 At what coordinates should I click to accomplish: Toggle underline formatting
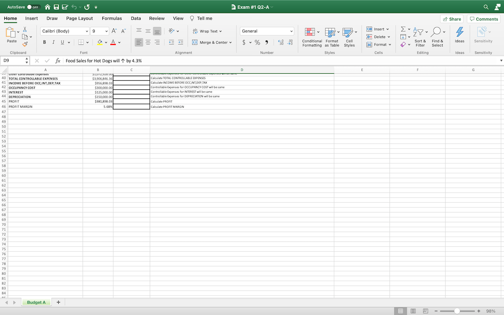coord(62,42)
